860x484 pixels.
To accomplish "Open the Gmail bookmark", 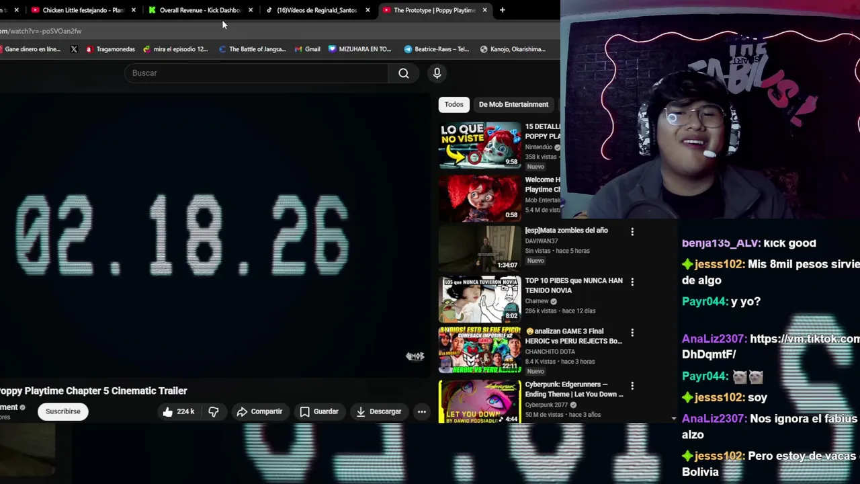I will [308, 49].
